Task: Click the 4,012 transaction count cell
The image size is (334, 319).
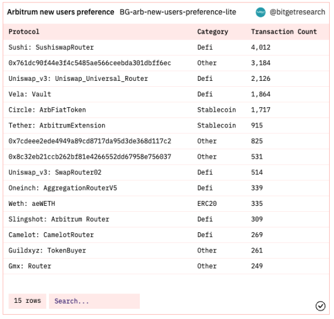Action: click(x=261, y=47)
